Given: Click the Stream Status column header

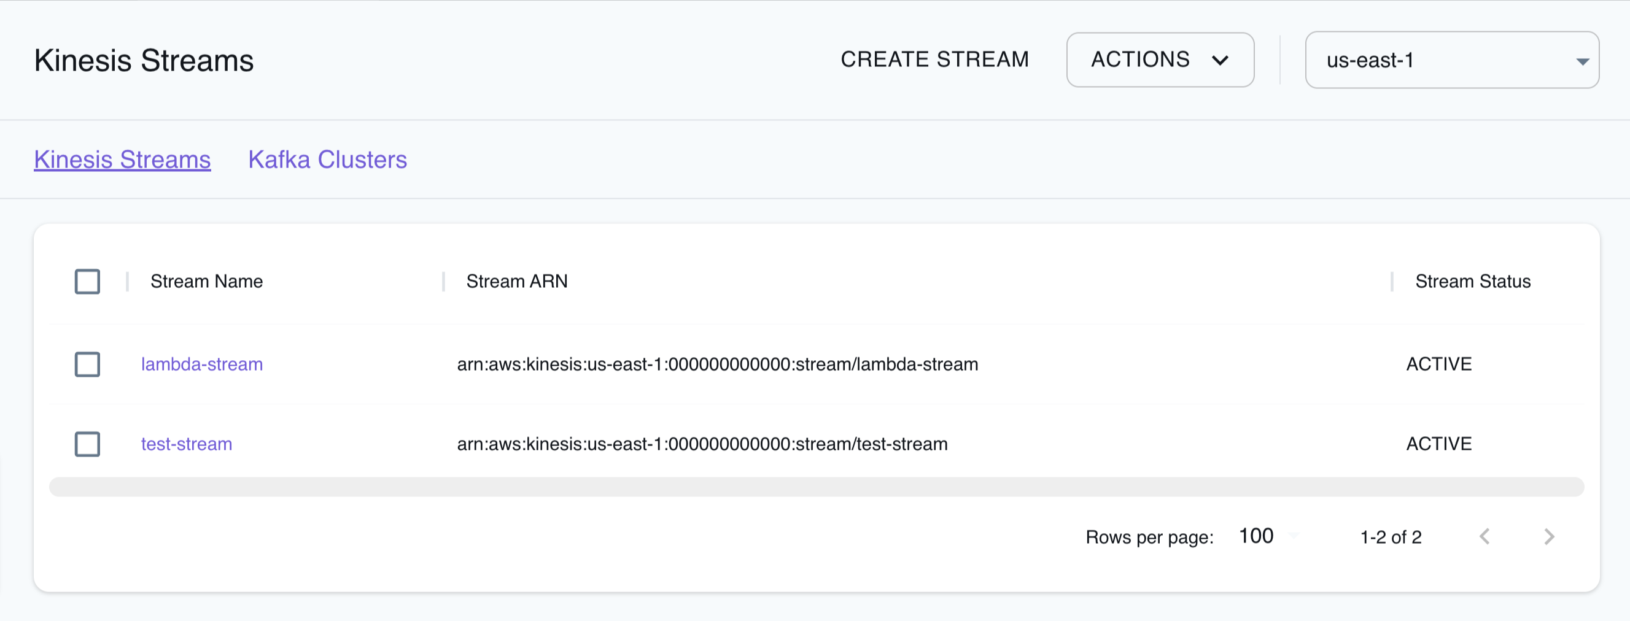Looking at the screenshot, I should tap(1472, 282).
